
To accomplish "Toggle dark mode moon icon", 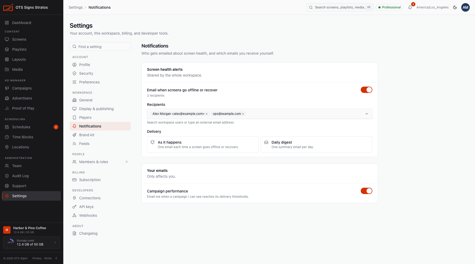I will coord(455,7).
